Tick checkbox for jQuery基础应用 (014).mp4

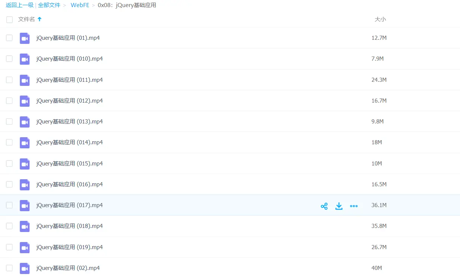point(9,142)
